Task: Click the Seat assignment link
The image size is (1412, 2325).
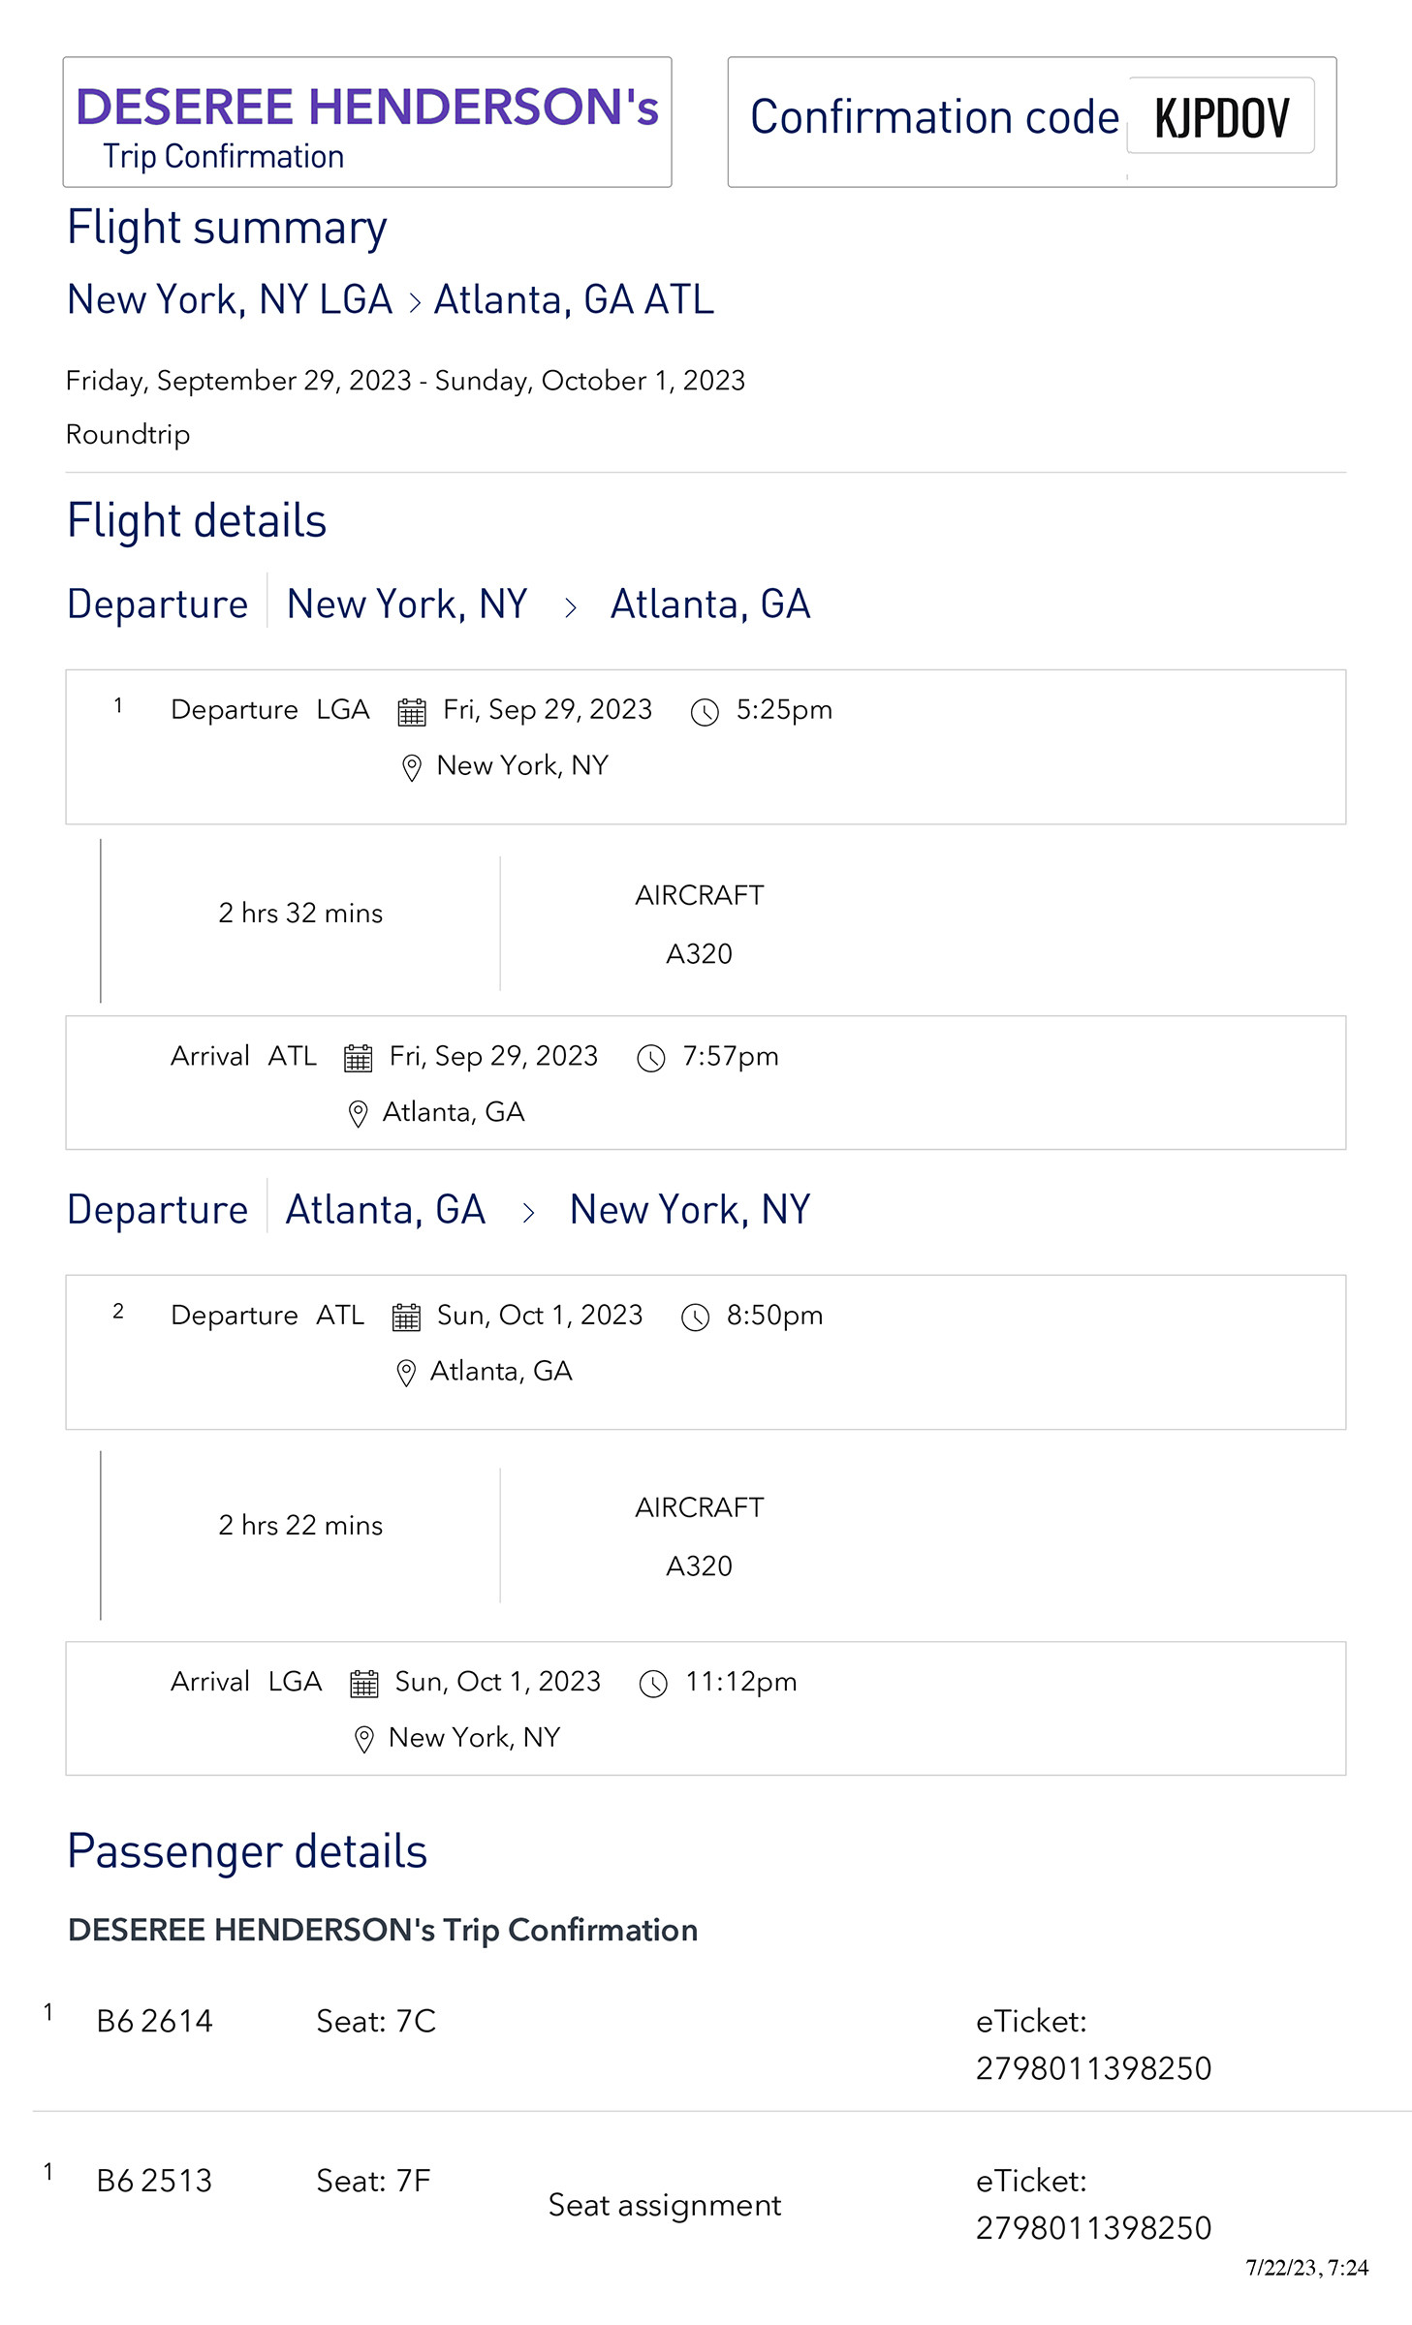Action: (x=664, y=2206)
